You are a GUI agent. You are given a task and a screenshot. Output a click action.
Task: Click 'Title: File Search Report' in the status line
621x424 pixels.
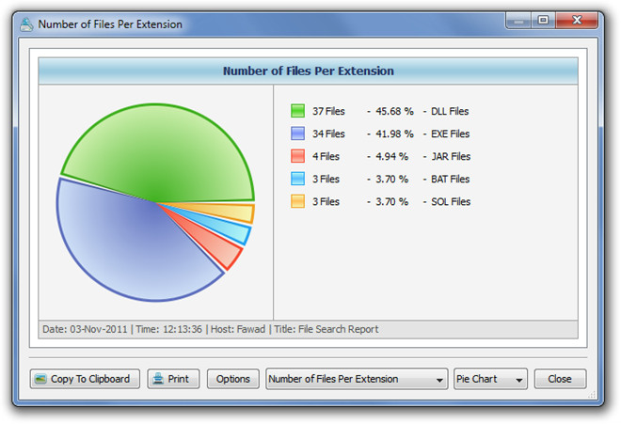326,329
